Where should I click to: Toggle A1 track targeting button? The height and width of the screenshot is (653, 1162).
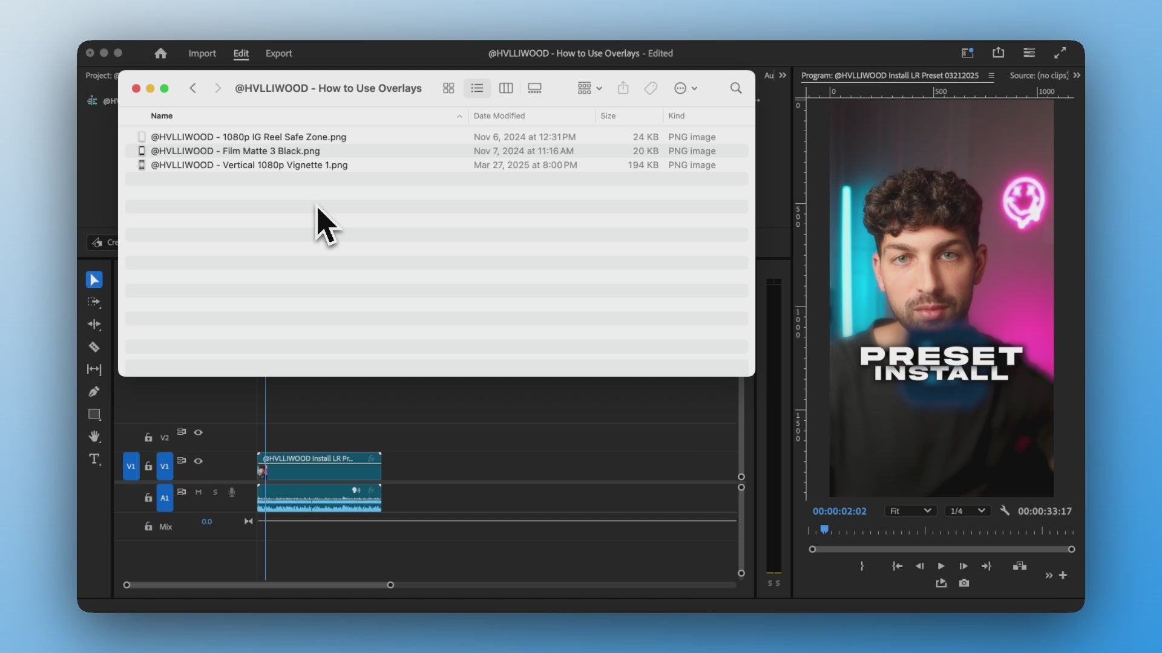tap(165, 498)
